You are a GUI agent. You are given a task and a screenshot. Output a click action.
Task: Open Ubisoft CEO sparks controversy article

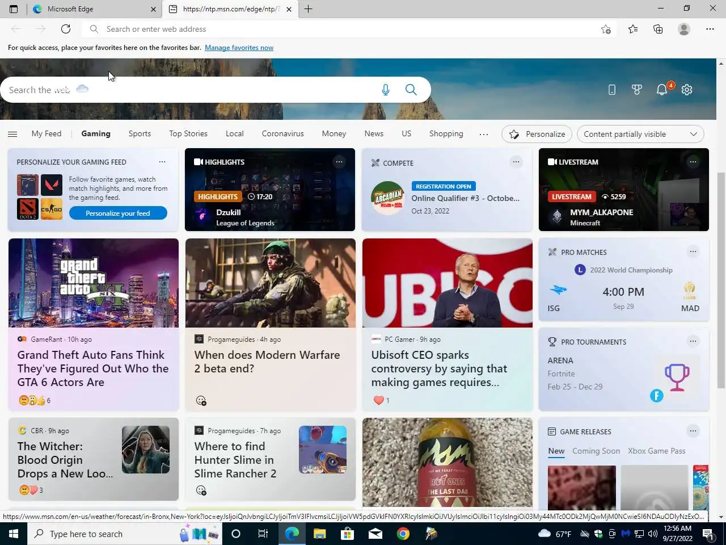click(x=439, y=368)
